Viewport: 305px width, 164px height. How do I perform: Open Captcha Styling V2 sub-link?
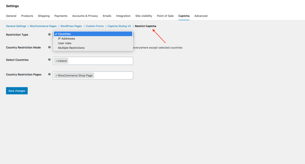coord(119,26)
